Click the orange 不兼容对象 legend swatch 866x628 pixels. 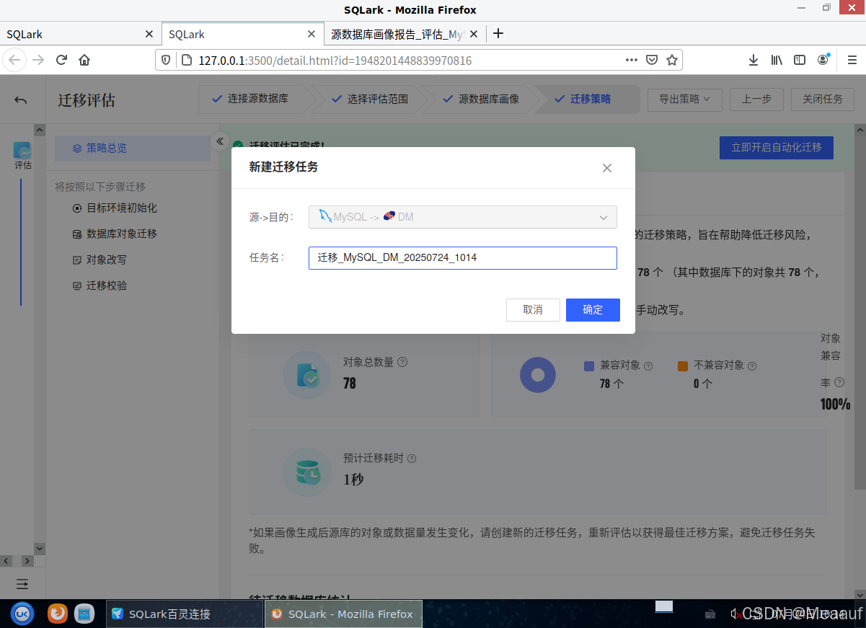pyautogui.click(x=682, y=366)
